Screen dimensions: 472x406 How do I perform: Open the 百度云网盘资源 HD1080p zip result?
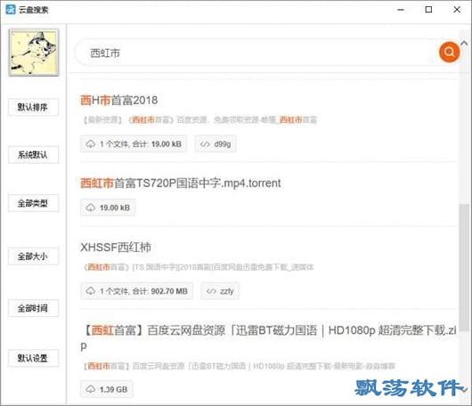coord(270,337)
